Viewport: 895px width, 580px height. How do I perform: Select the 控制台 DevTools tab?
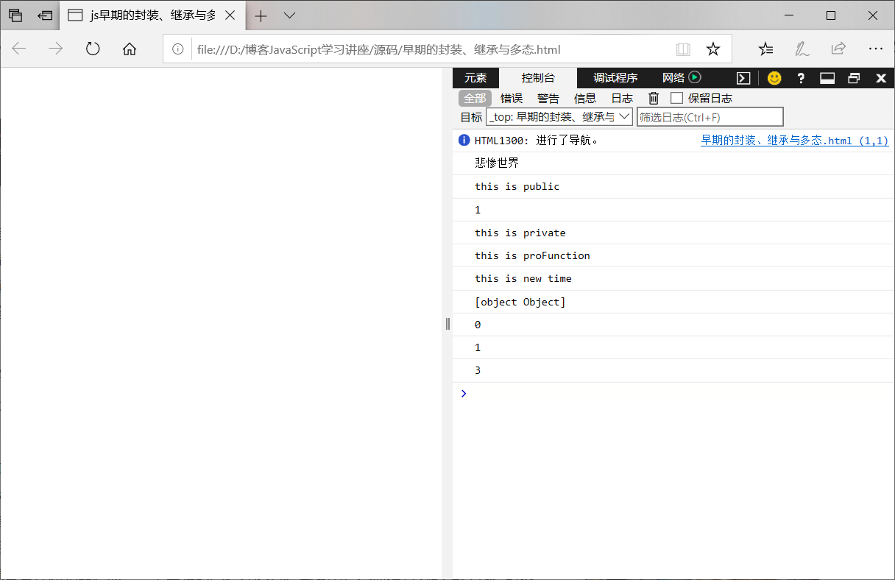[538, 78]
